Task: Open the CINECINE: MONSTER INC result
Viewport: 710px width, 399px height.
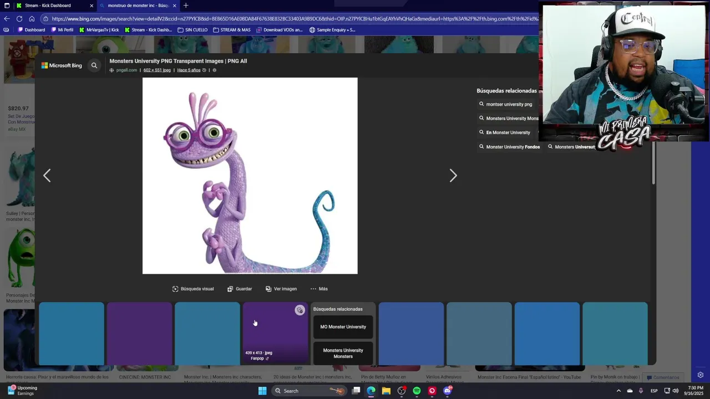Action: point(145,377)
